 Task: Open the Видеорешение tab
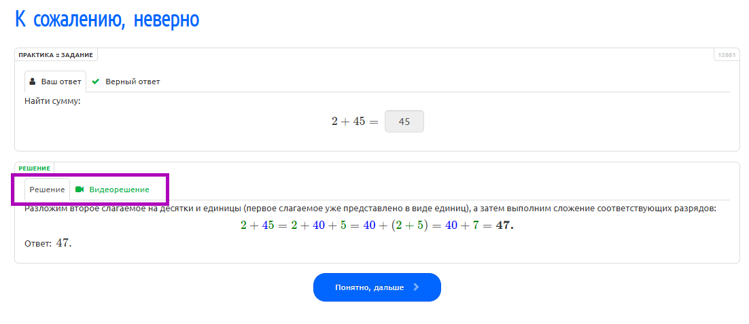pyautogui.click(x=113, y=190)
